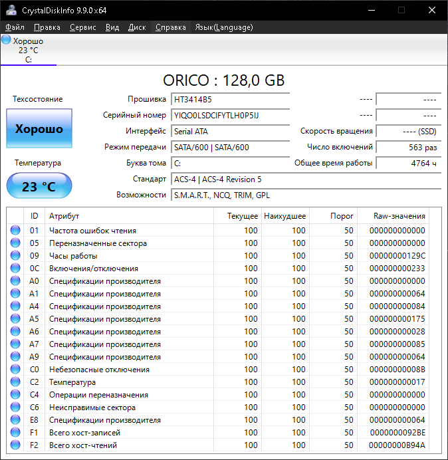Click status icon for C0 Небезопасные отключения
448x460 pixels.
(15, 369)
